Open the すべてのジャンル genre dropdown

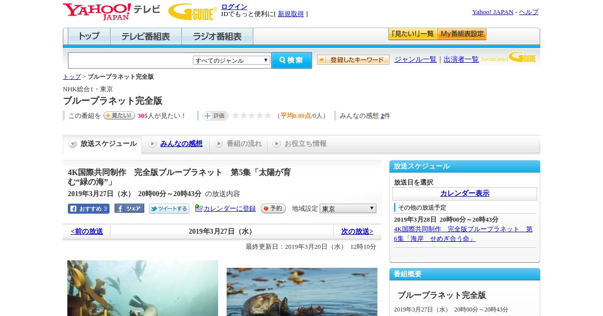point(232,60)
